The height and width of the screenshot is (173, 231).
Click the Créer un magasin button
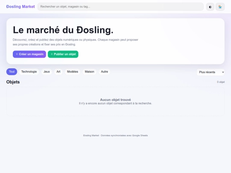click(30, 54)
